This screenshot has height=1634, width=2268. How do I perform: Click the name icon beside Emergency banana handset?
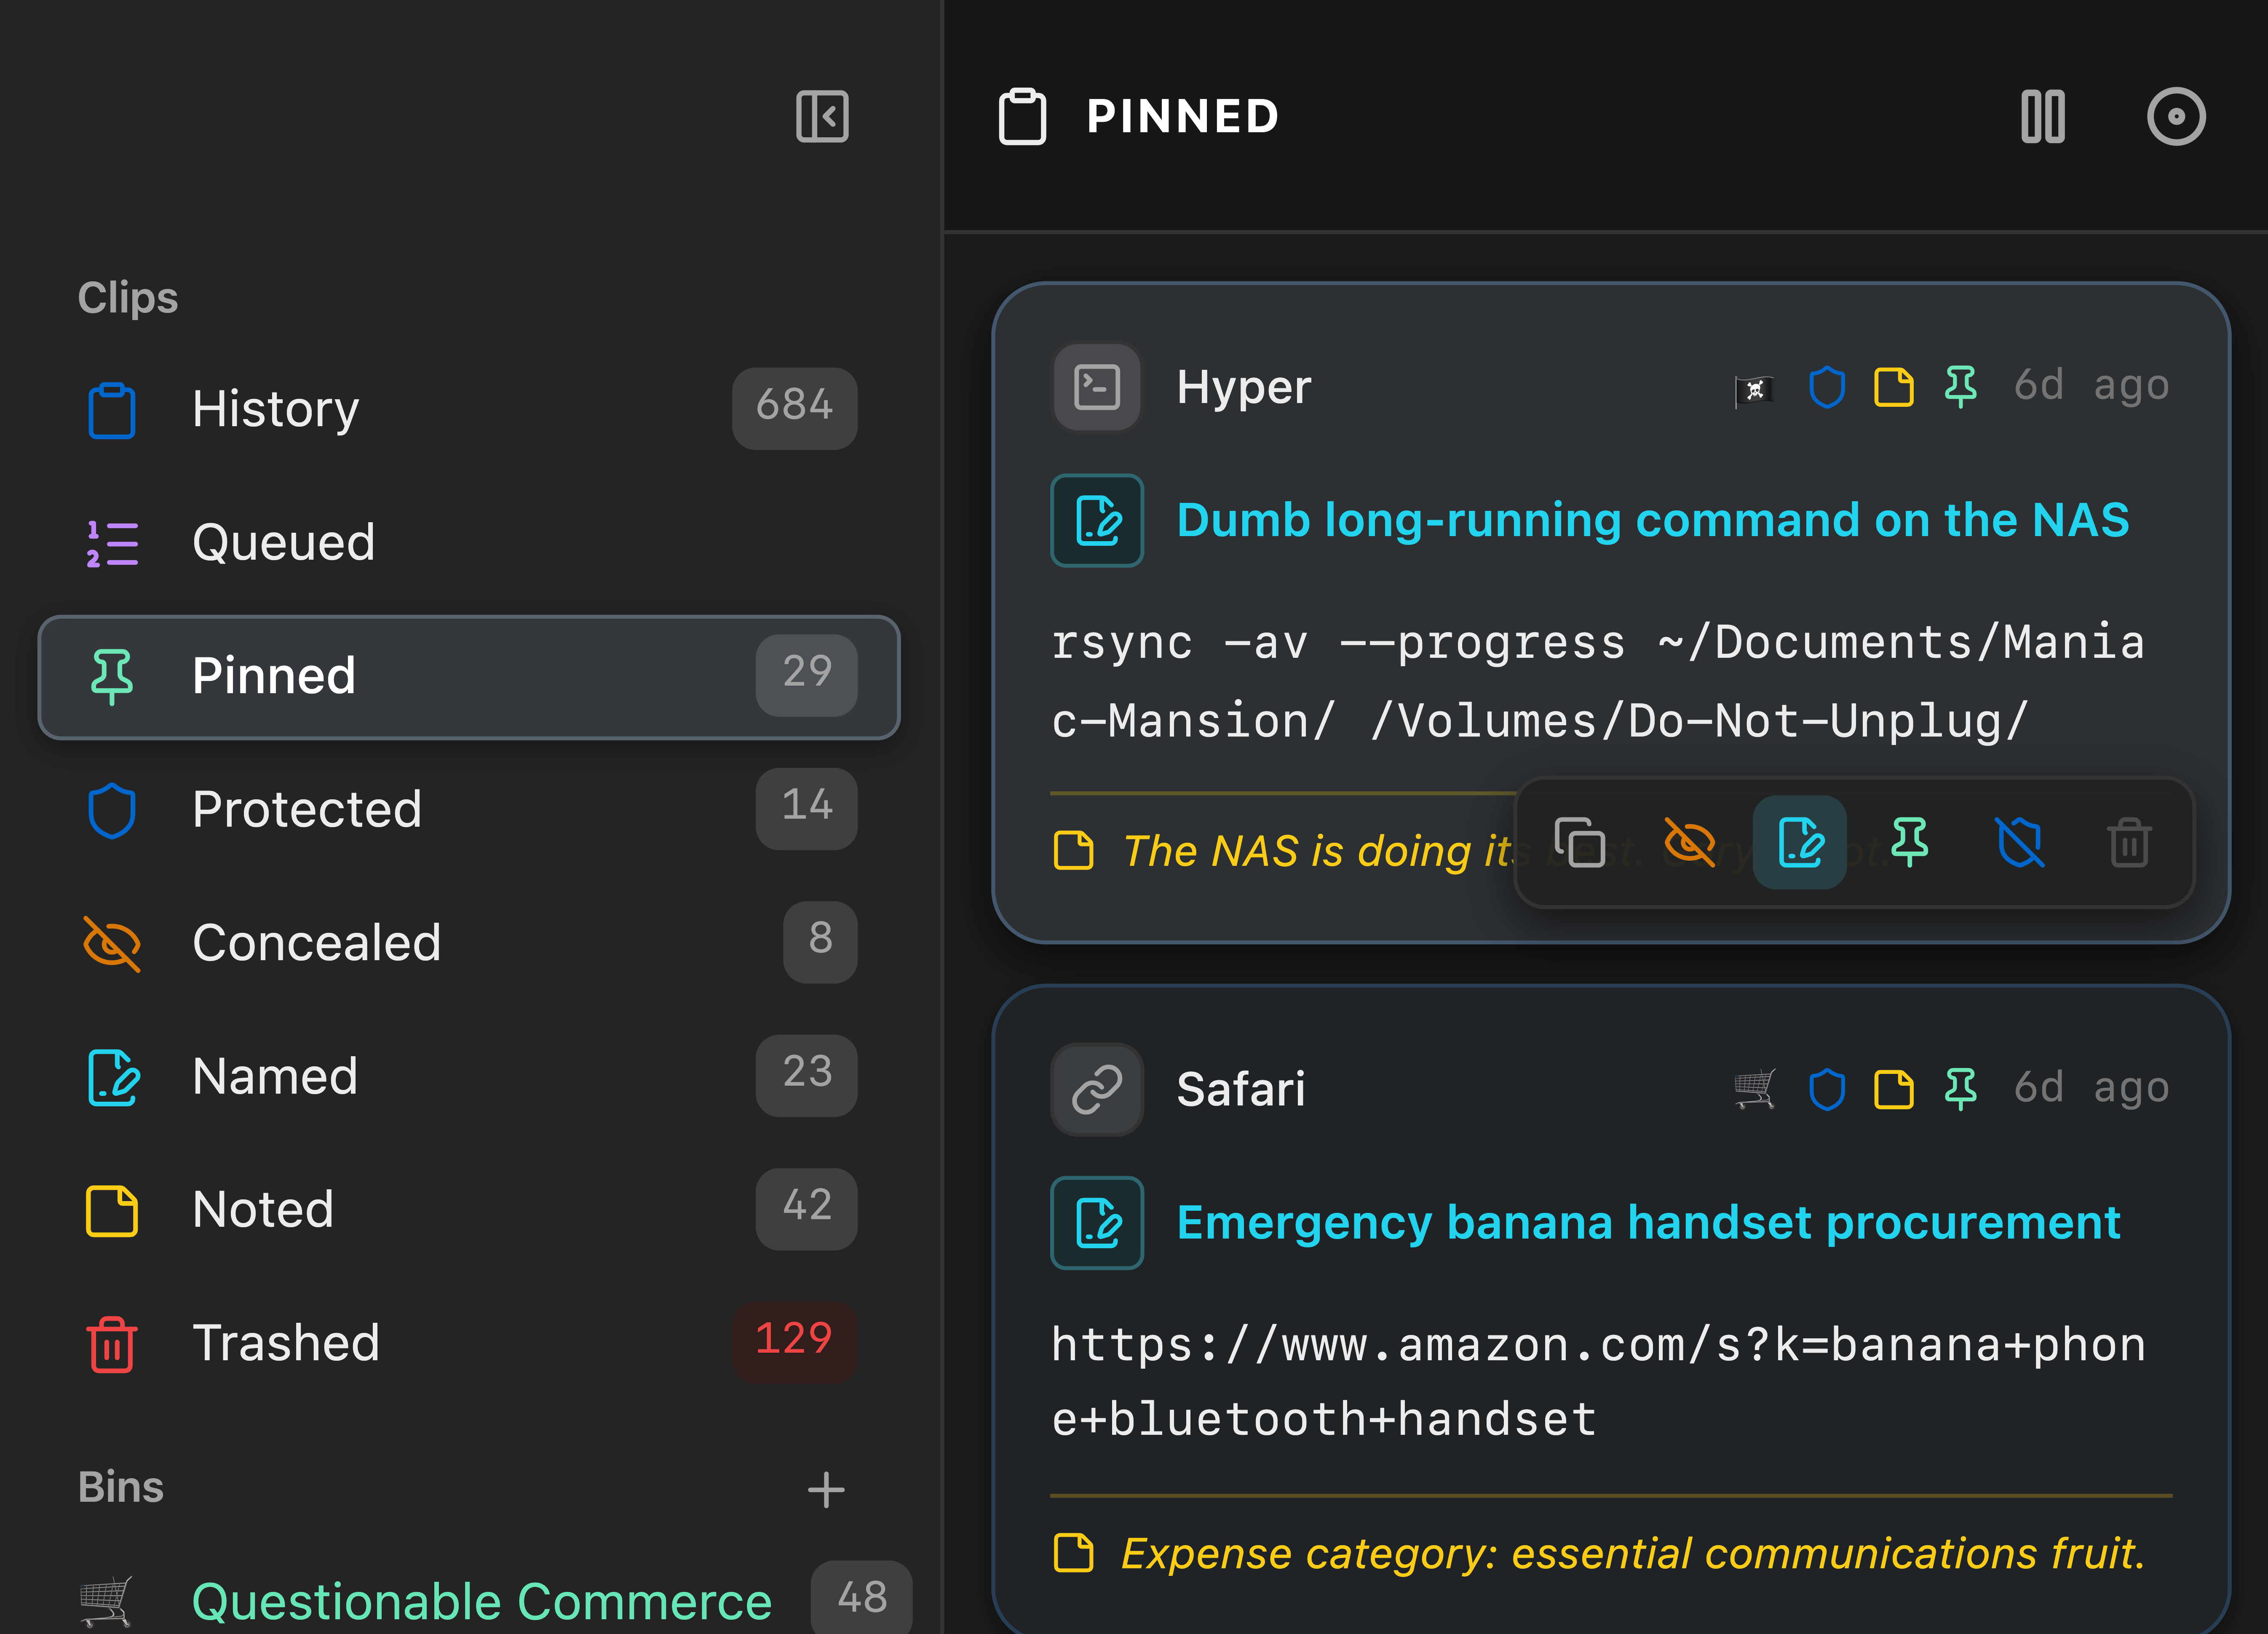pos(1097,1223)
